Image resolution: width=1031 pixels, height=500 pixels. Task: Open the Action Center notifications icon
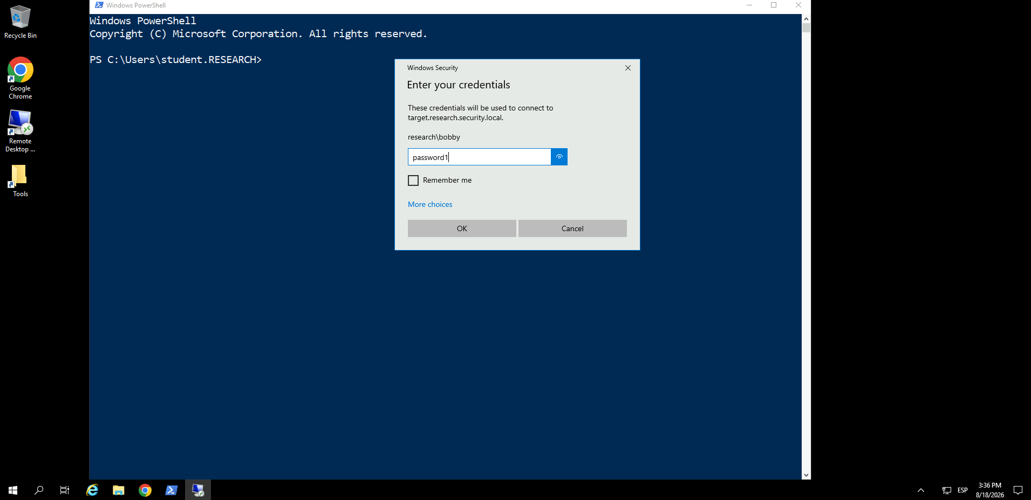(x=1018, y=490)
